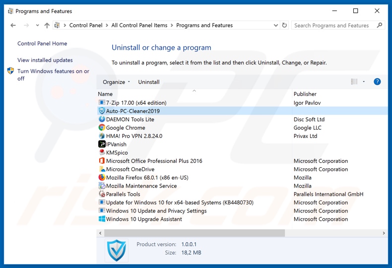Open the recent locations dropdown arrow
The image size is (392, 268).
tap(37, 25)
